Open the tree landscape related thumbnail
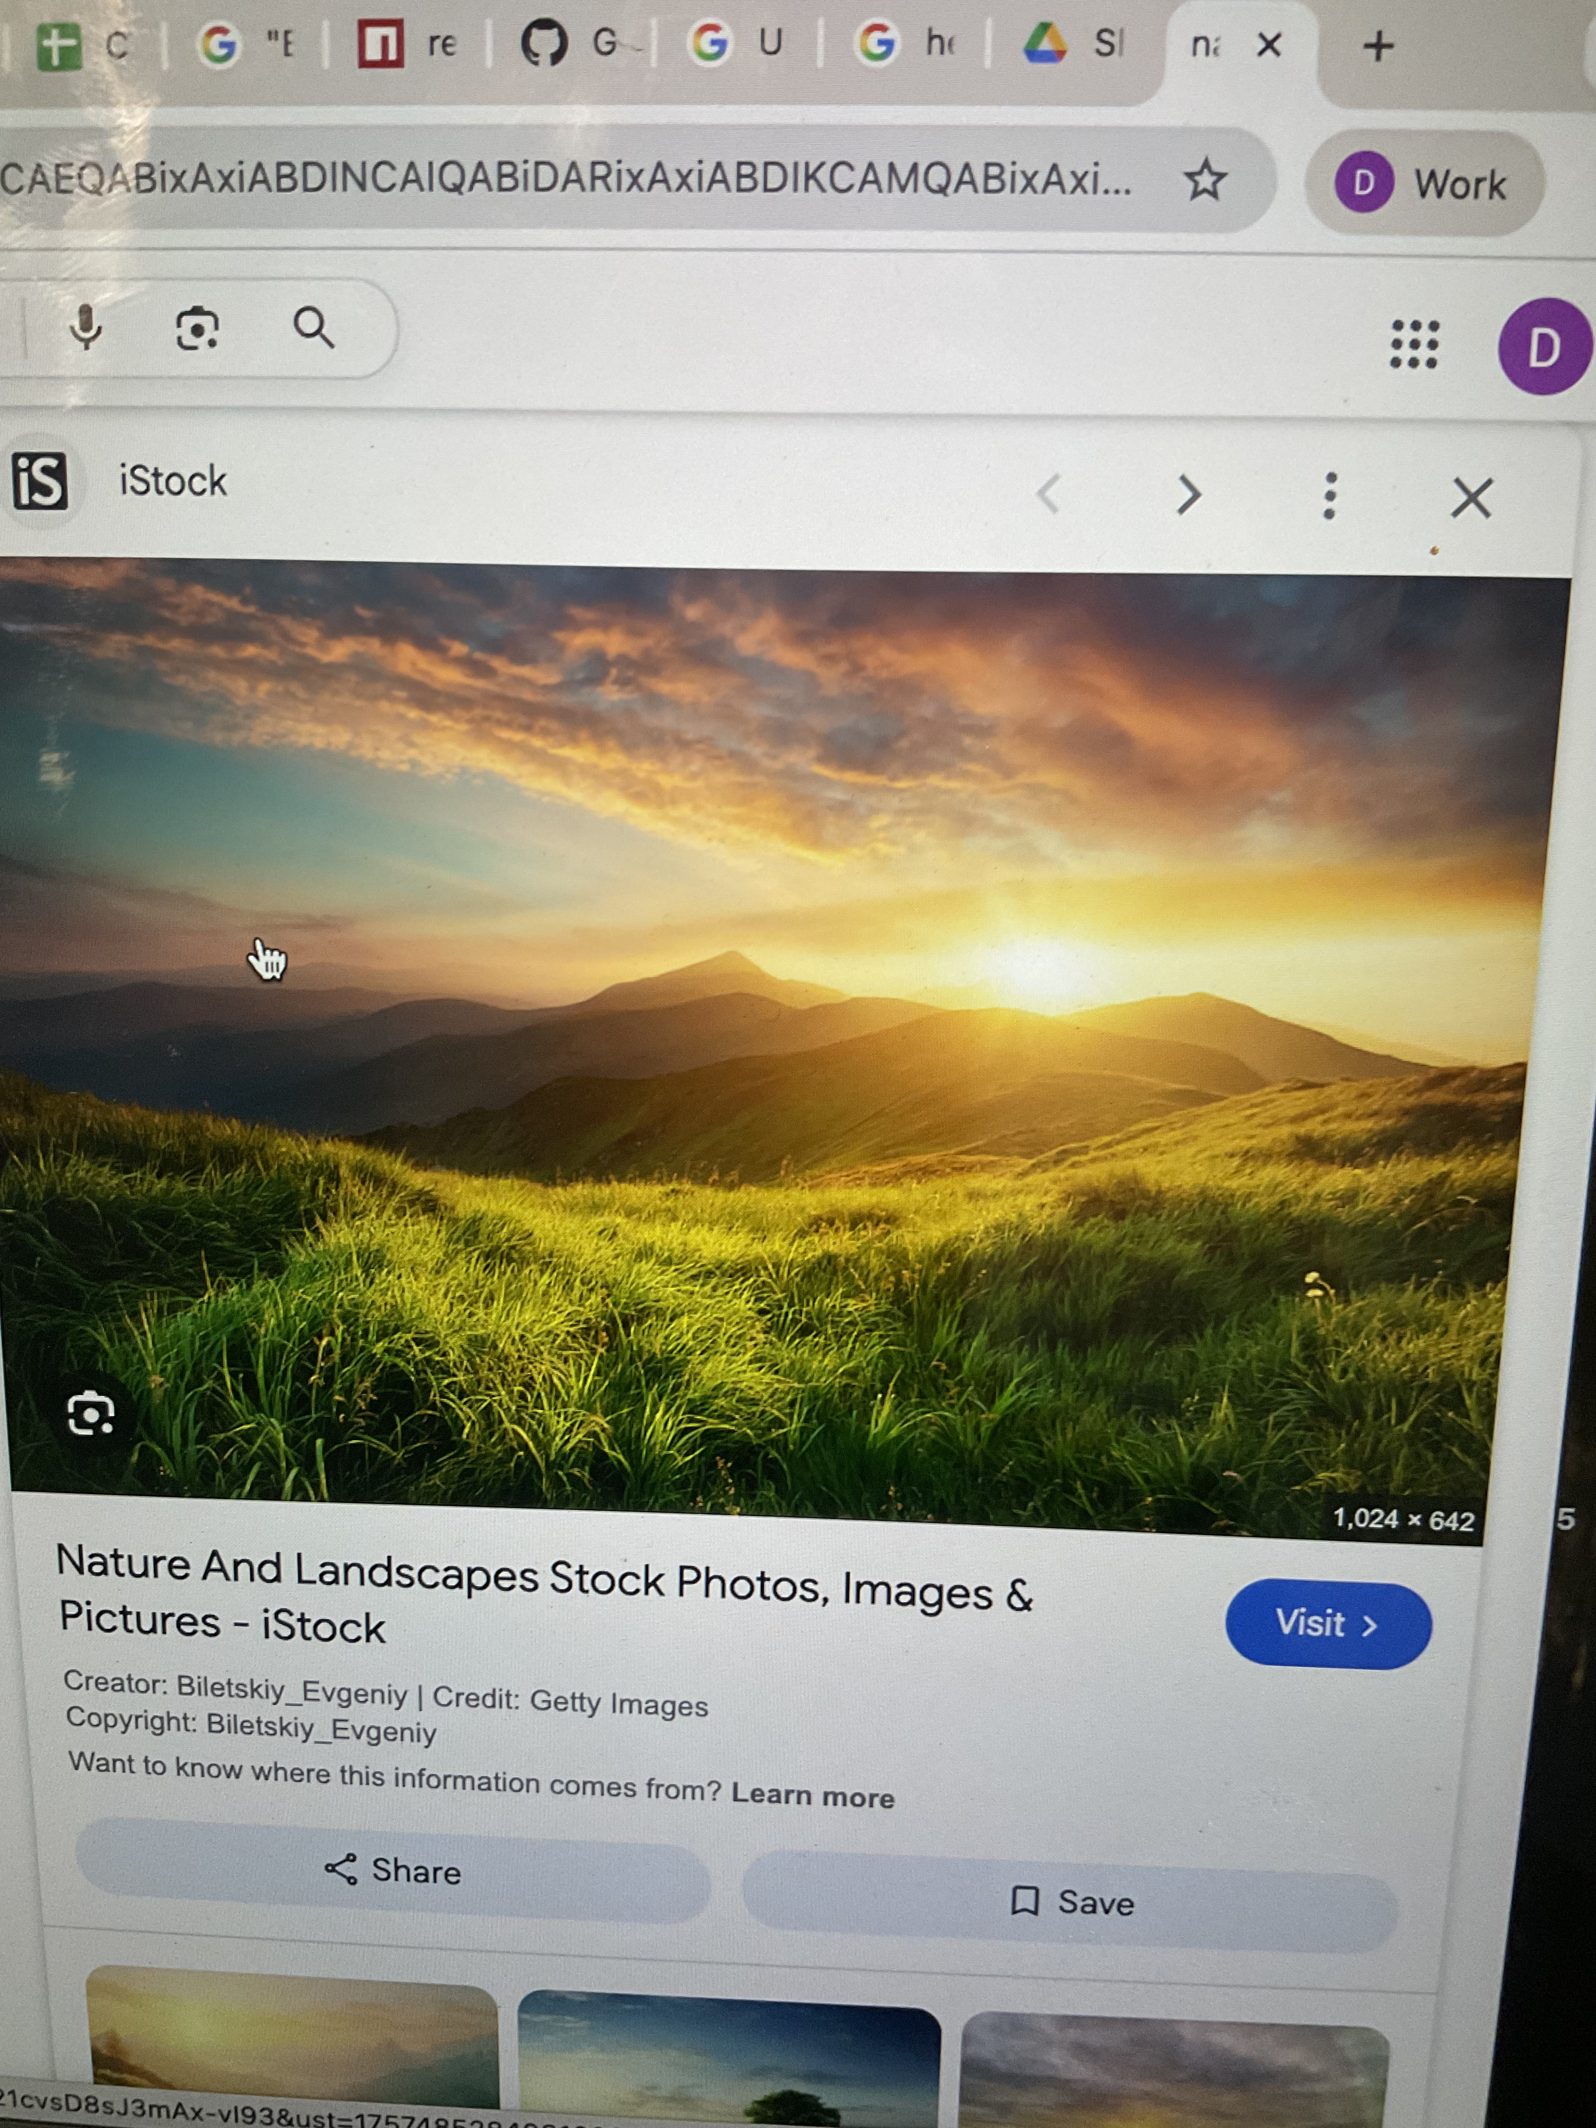Viewport: 1596px width, 2128px height. [x=728, y=2059]
